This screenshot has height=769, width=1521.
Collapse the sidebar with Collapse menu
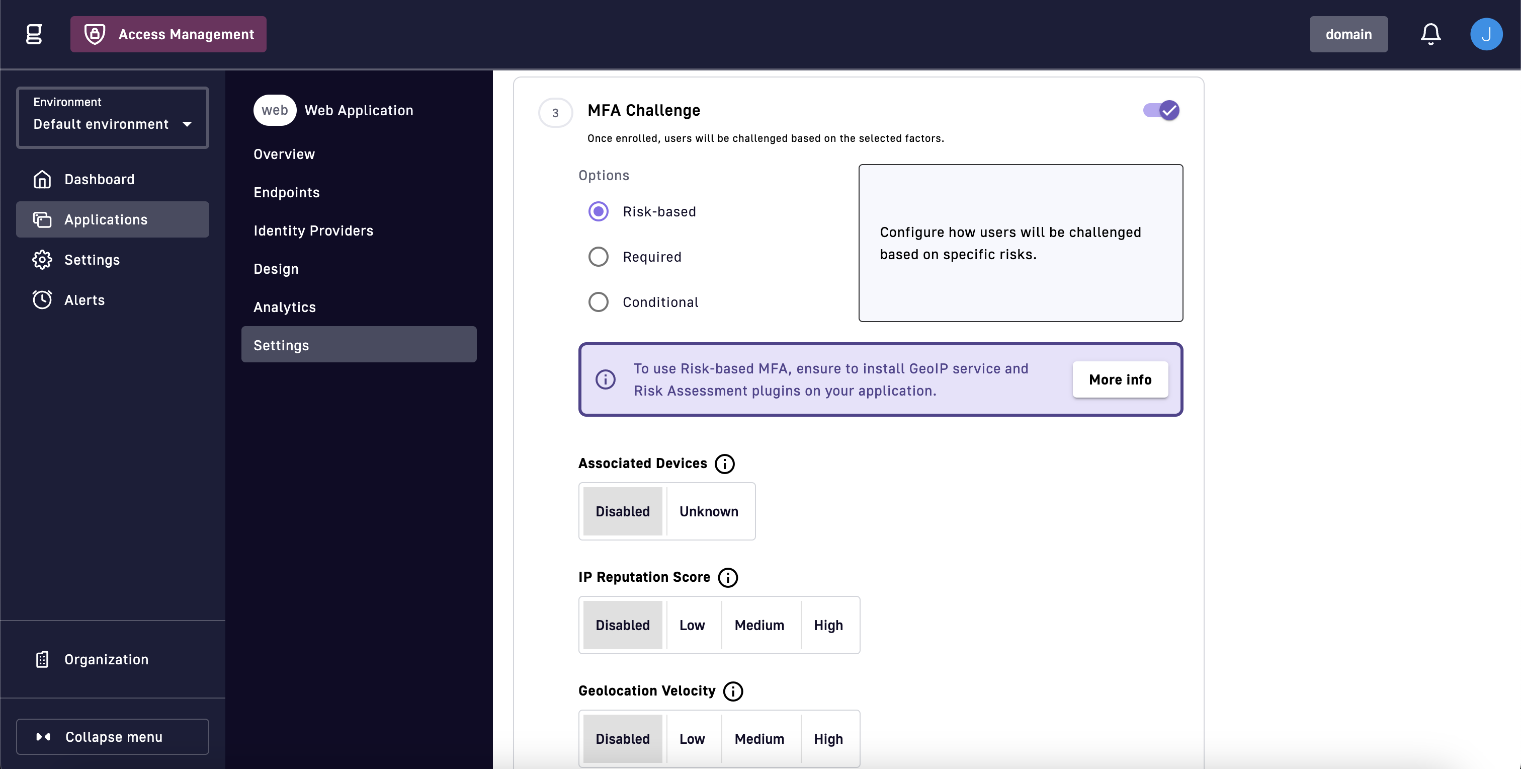(112, 736)
